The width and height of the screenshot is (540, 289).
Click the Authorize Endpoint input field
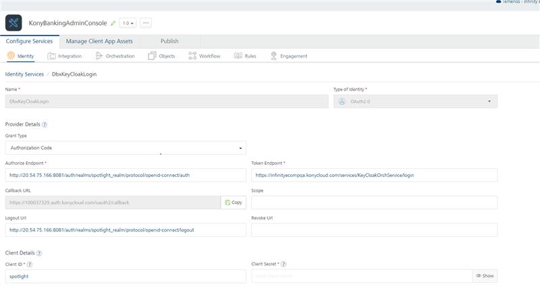tap(126, 175)
